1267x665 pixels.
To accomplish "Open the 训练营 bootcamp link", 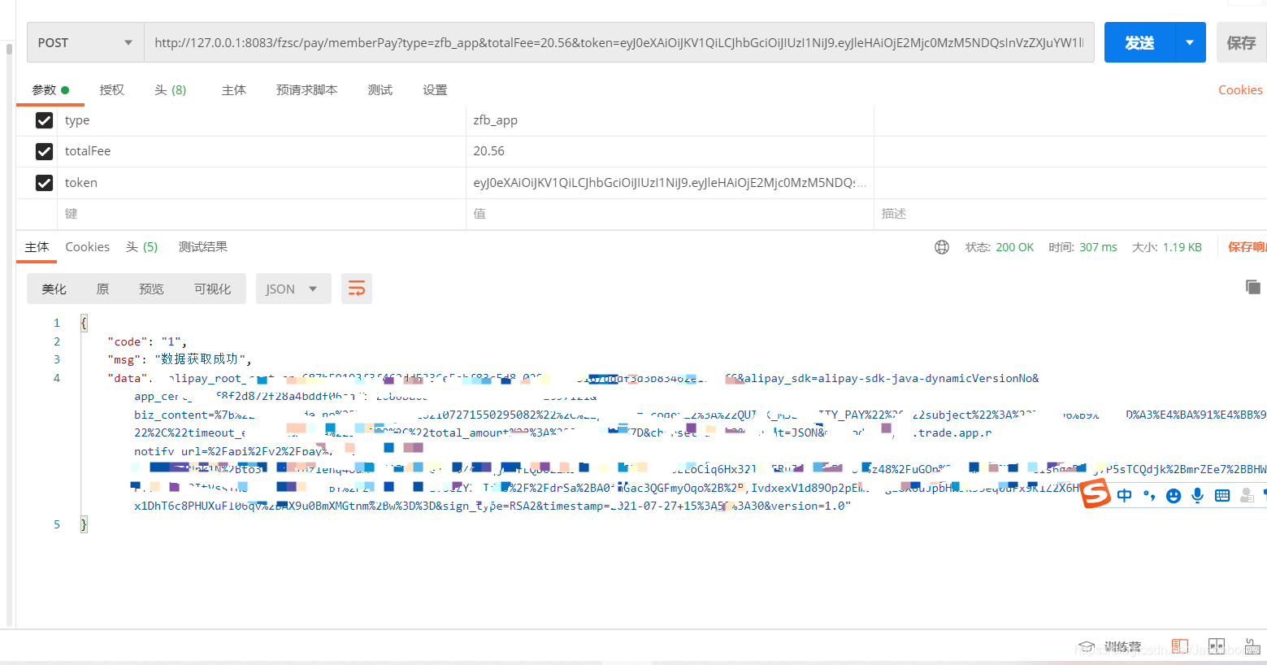I will (1122, 647).
